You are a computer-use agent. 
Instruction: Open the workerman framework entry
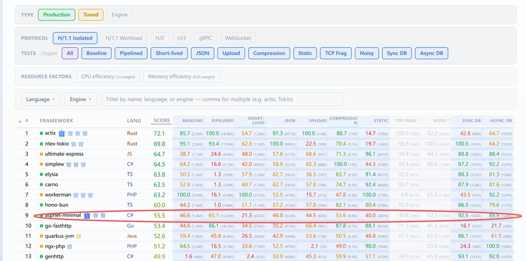pos(58,195)
